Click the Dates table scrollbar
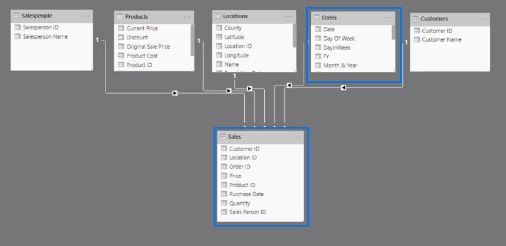The width and height of the screenshot is (506, 246). (394, 32)
